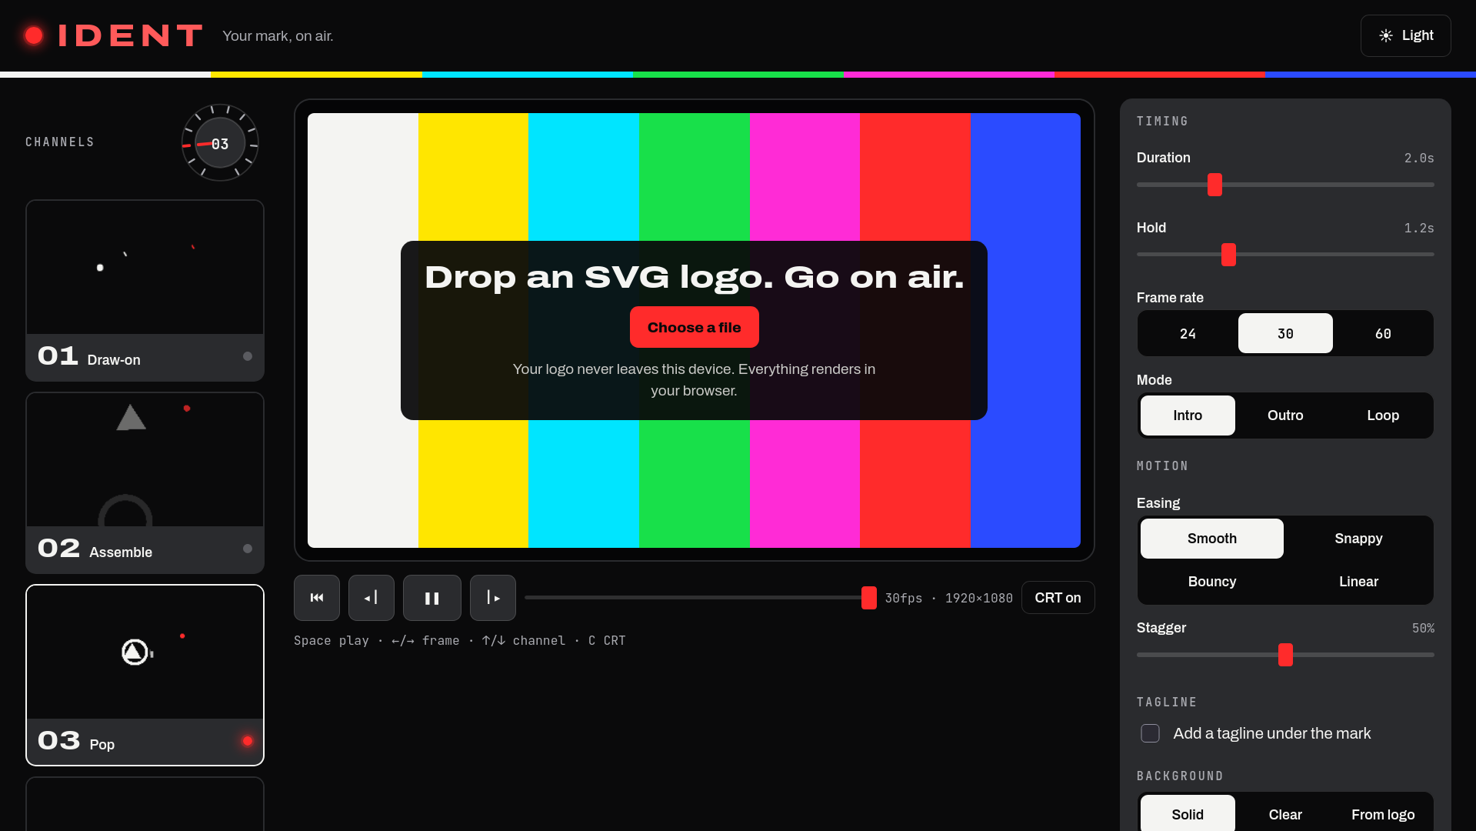Image resolution: width=1476 pixels, height=831 pixels.
Task: Select the 01 Draw-on channel card
Action: coord(145,290)
